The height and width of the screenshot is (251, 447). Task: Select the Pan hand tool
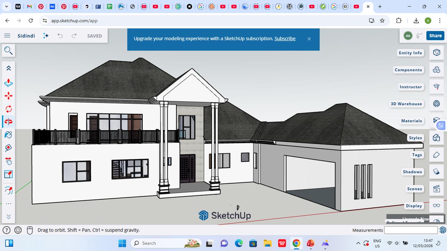pyautogui.click(x=8, y=161)
